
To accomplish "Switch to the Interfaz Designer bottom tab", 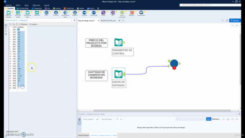I will [x=83, y=135].
